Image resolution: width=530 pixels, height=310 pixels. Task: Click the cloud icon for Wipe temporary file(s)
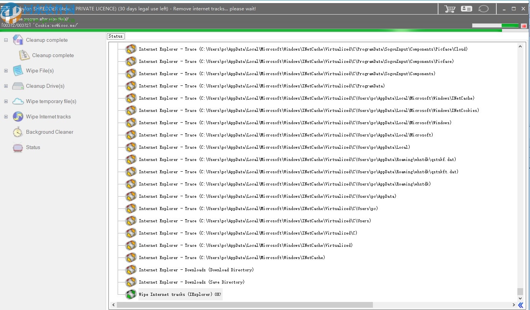pyautogui.click(x=18, y=101)
